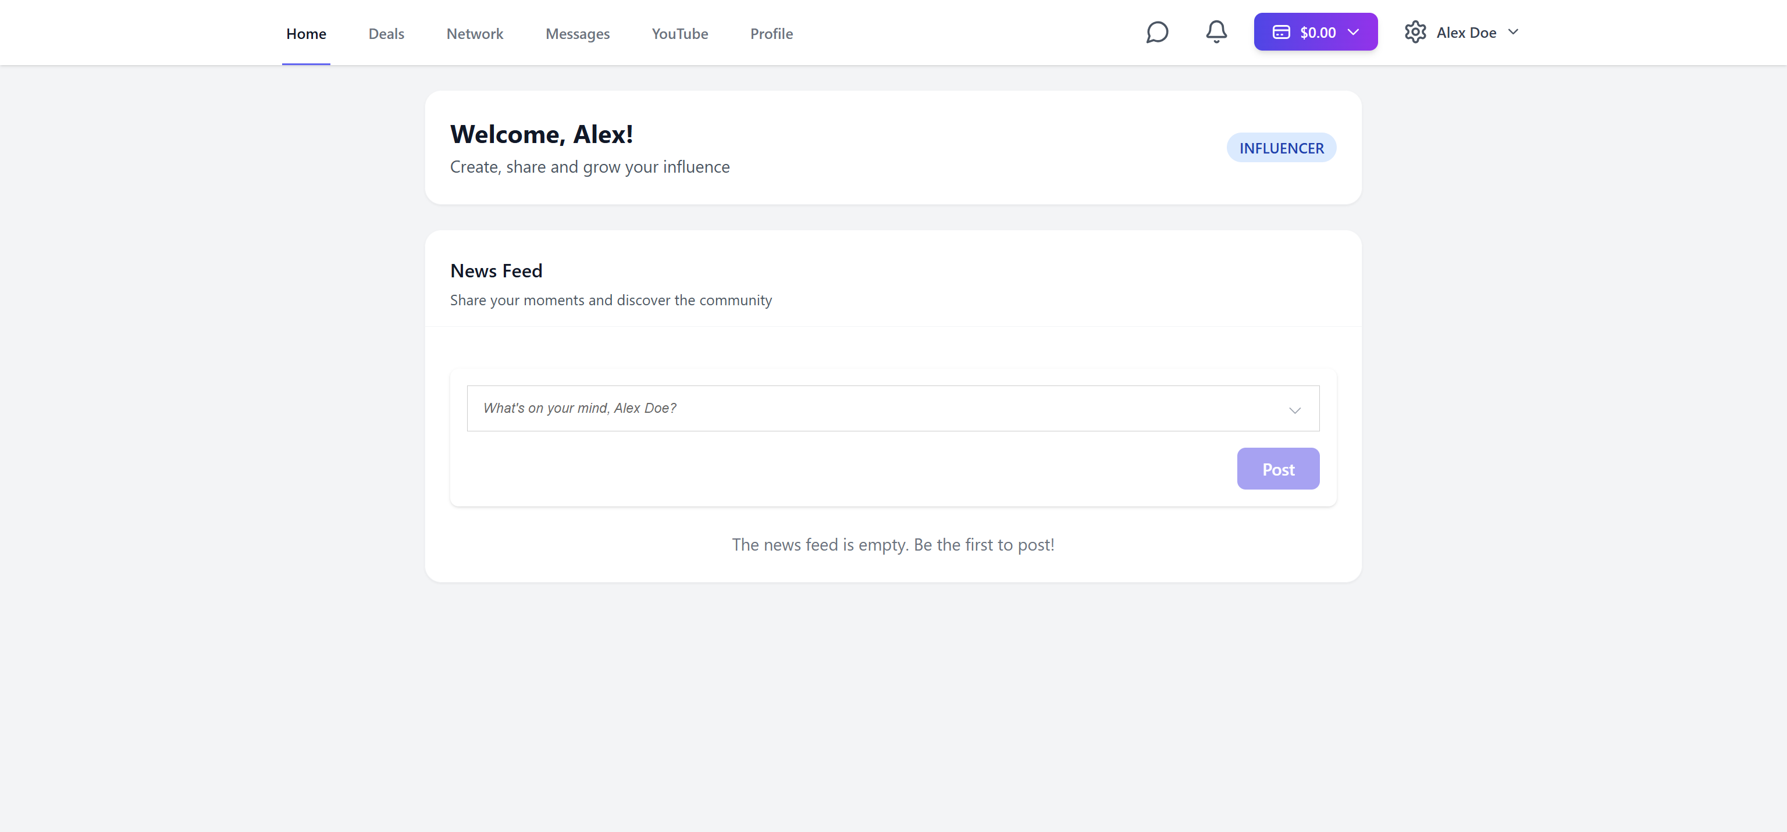Click the "News Feed" heading
The width and height of the screenshot is (1787, 832).
click(x=496, y=271)
